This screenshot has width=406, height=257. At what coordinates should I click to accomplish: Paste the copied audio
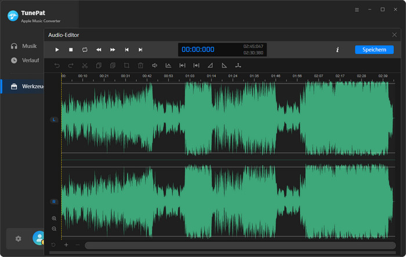click(x=113, y=65)
